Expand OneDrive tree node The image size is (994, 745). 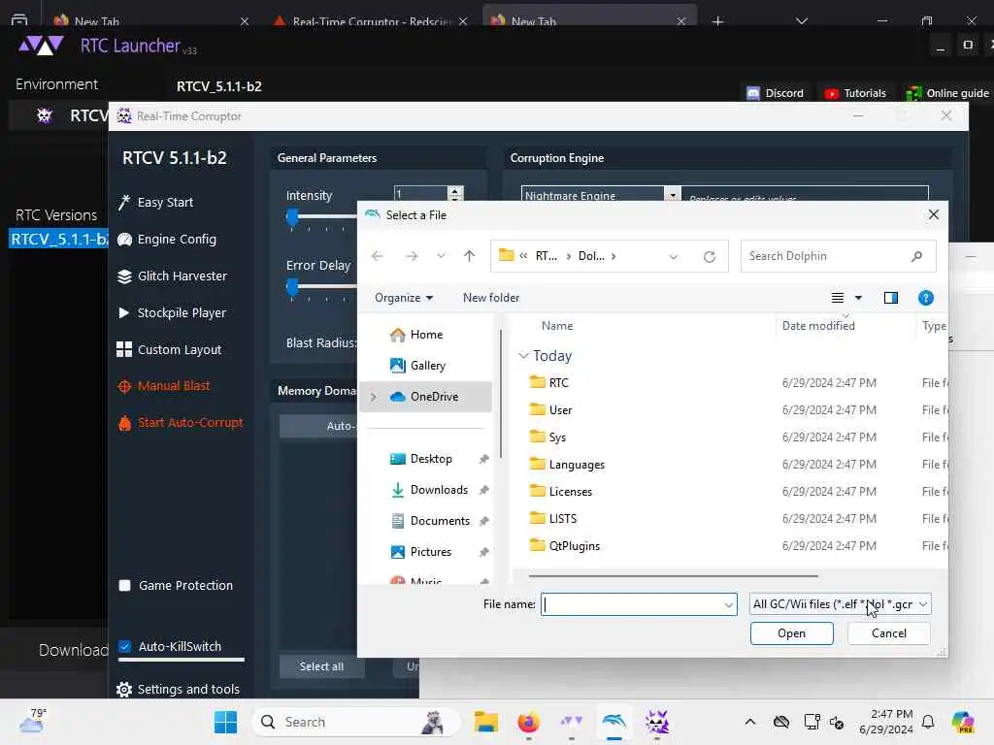click(374, 397)
